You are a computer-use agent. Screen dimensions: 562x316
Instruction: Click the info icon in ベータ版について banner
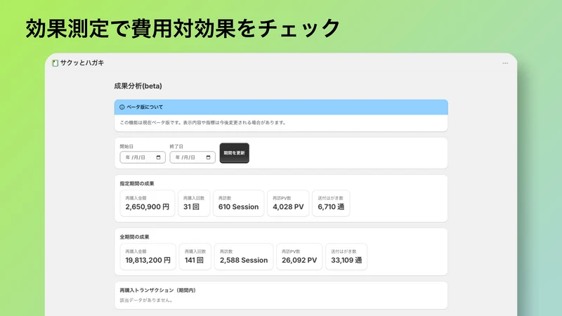click(x=122, y=107)
